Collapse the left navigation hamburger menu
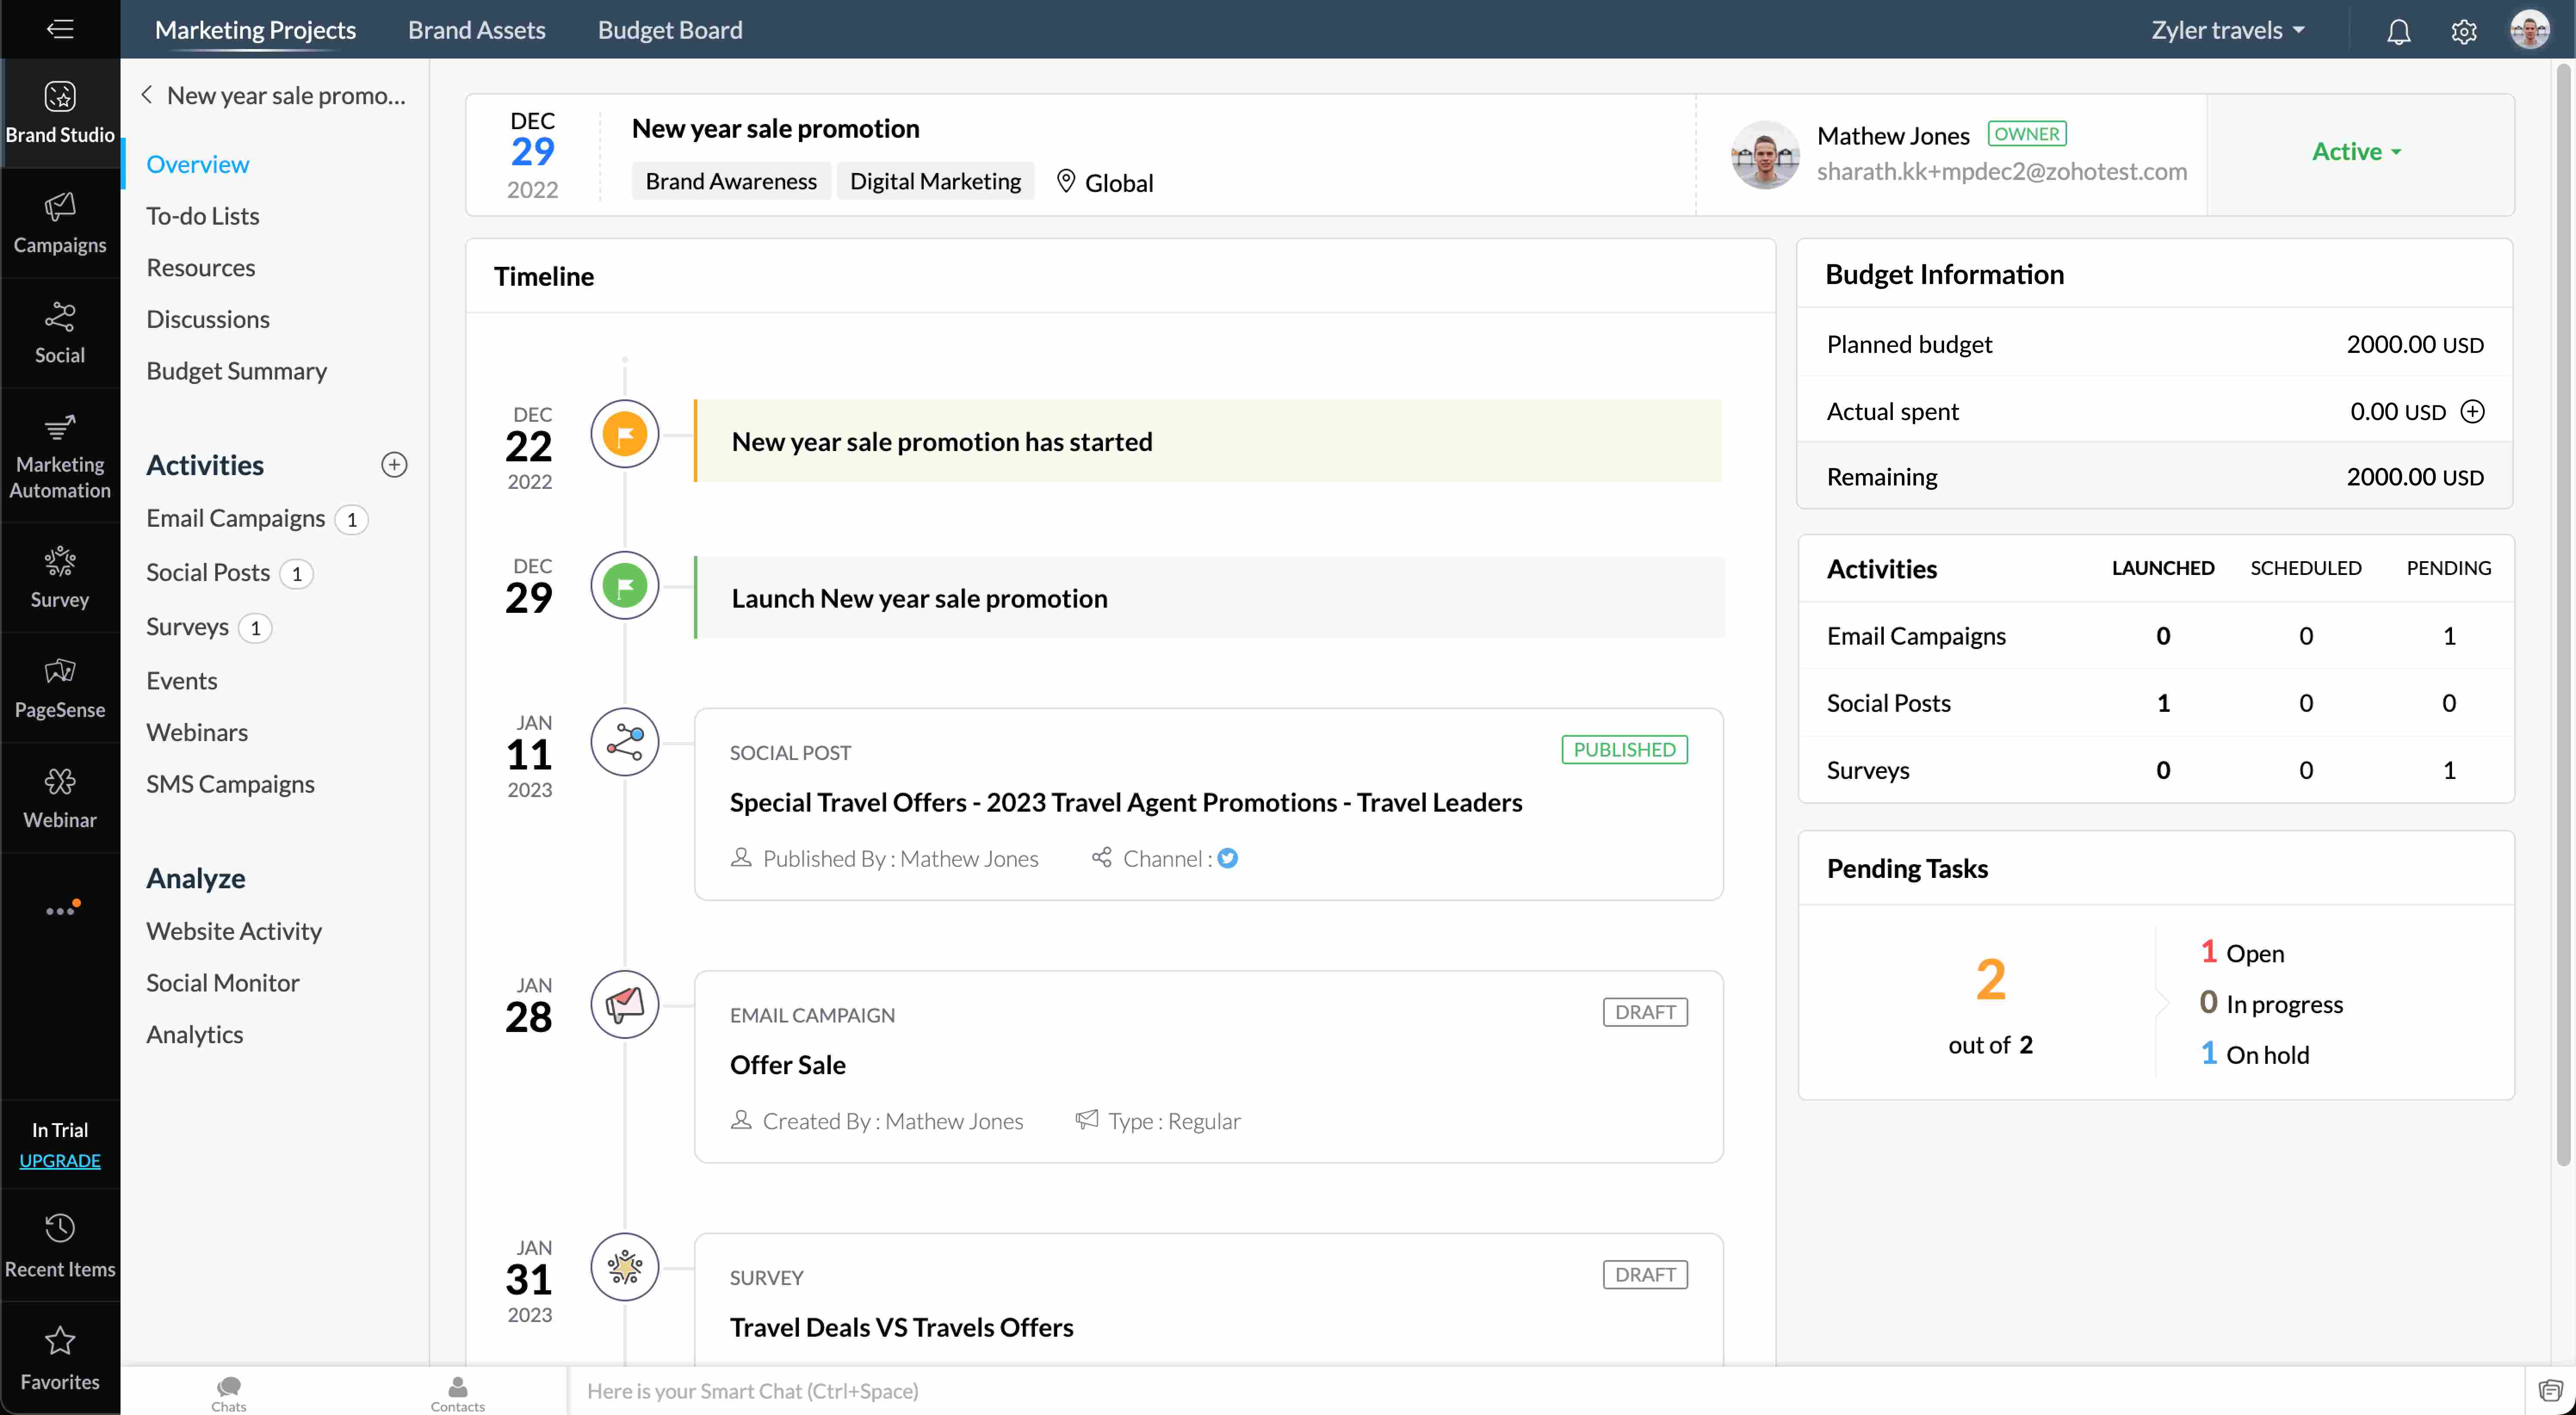This screenshot has width=2576, height=1415. pos(59,29)
